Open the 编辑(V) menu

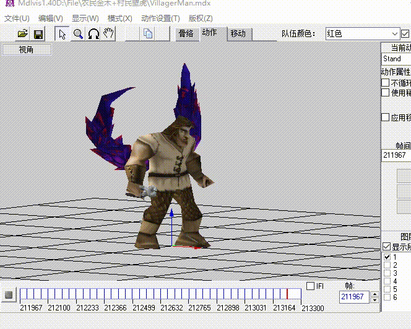(50, 19)
